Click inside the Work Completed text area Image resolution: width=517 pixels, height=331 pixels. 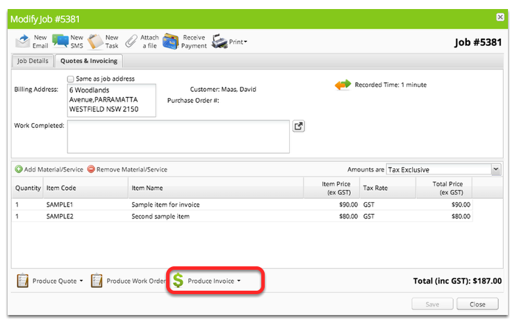(x=179, y=136)
